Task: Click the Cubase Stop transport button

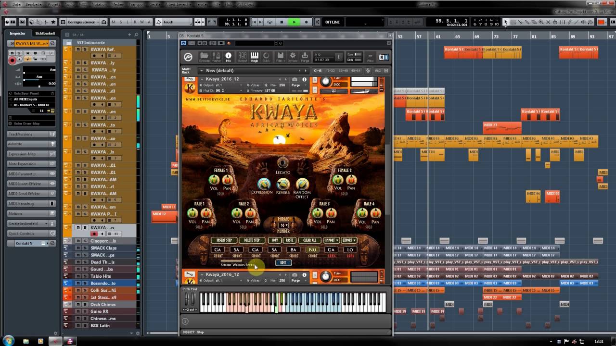Action: [282, 22]
